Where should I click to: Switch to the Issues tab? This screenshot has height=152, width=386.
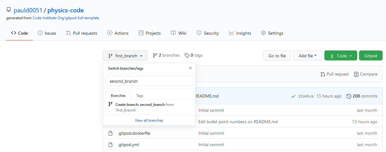click(x=47, y=33)
